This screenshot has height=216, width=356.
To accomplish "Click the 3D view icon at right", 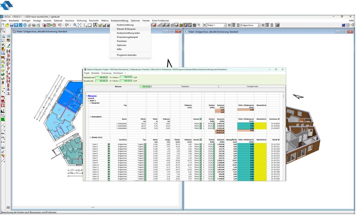I will [343, 25].
